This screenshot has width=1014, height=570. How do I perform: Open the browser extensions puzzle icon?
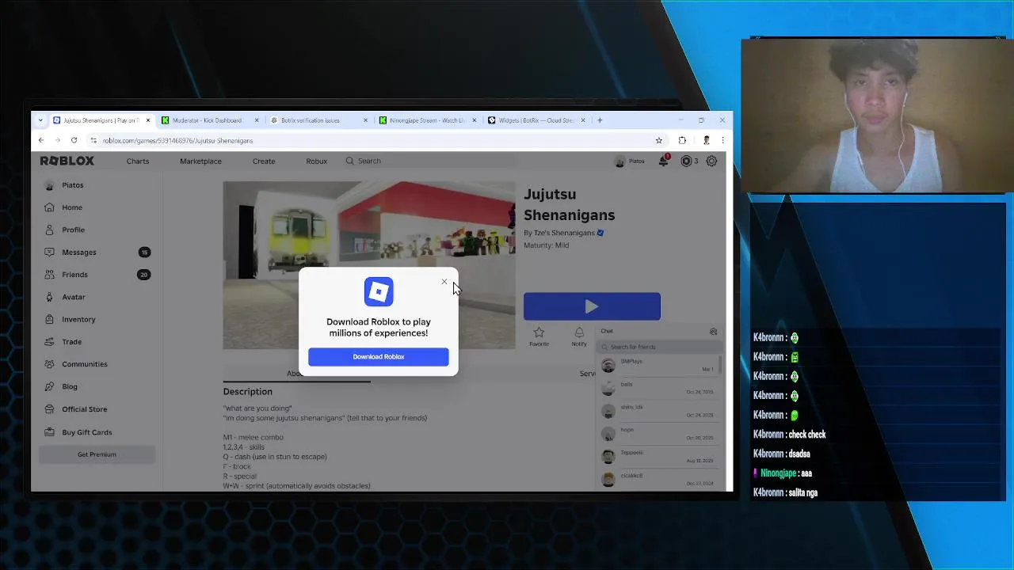coord(682,140)
